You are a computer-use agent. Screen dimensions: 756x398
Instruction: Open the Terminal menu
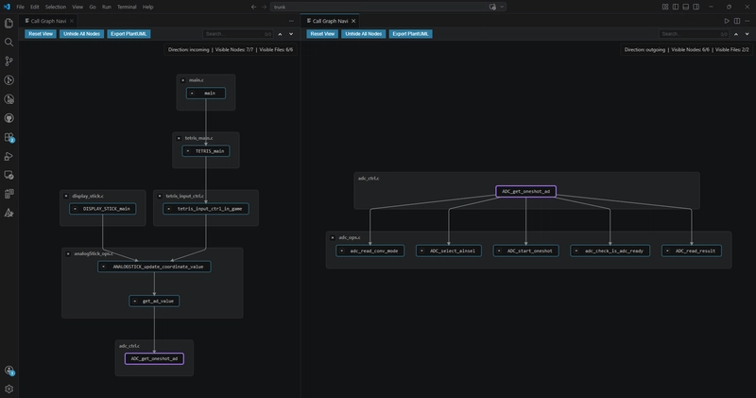tap(127, 7)
